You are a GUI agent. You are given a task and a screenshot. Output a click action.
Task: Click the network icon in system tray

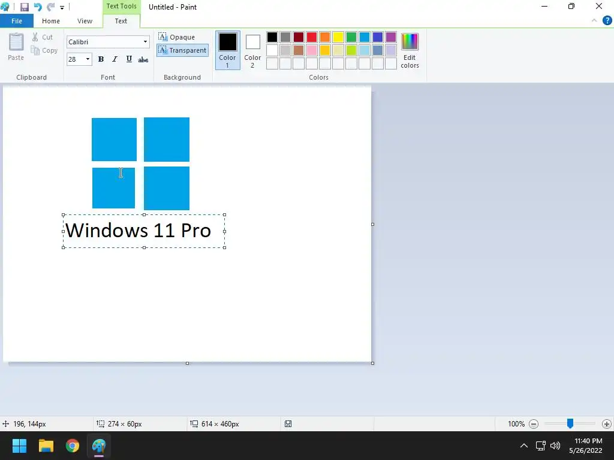[541, 446]
